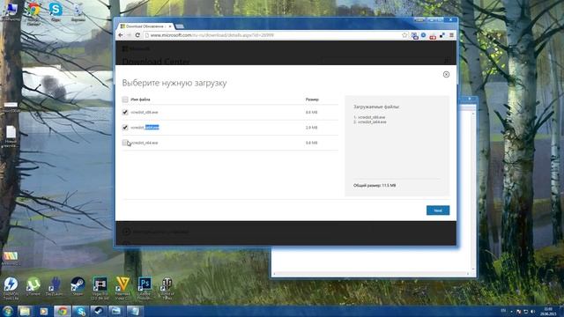This screenshot has height=317, width=564.
Task: Click the Загружаемые файлы heading
Action: (x=376, y=107)
